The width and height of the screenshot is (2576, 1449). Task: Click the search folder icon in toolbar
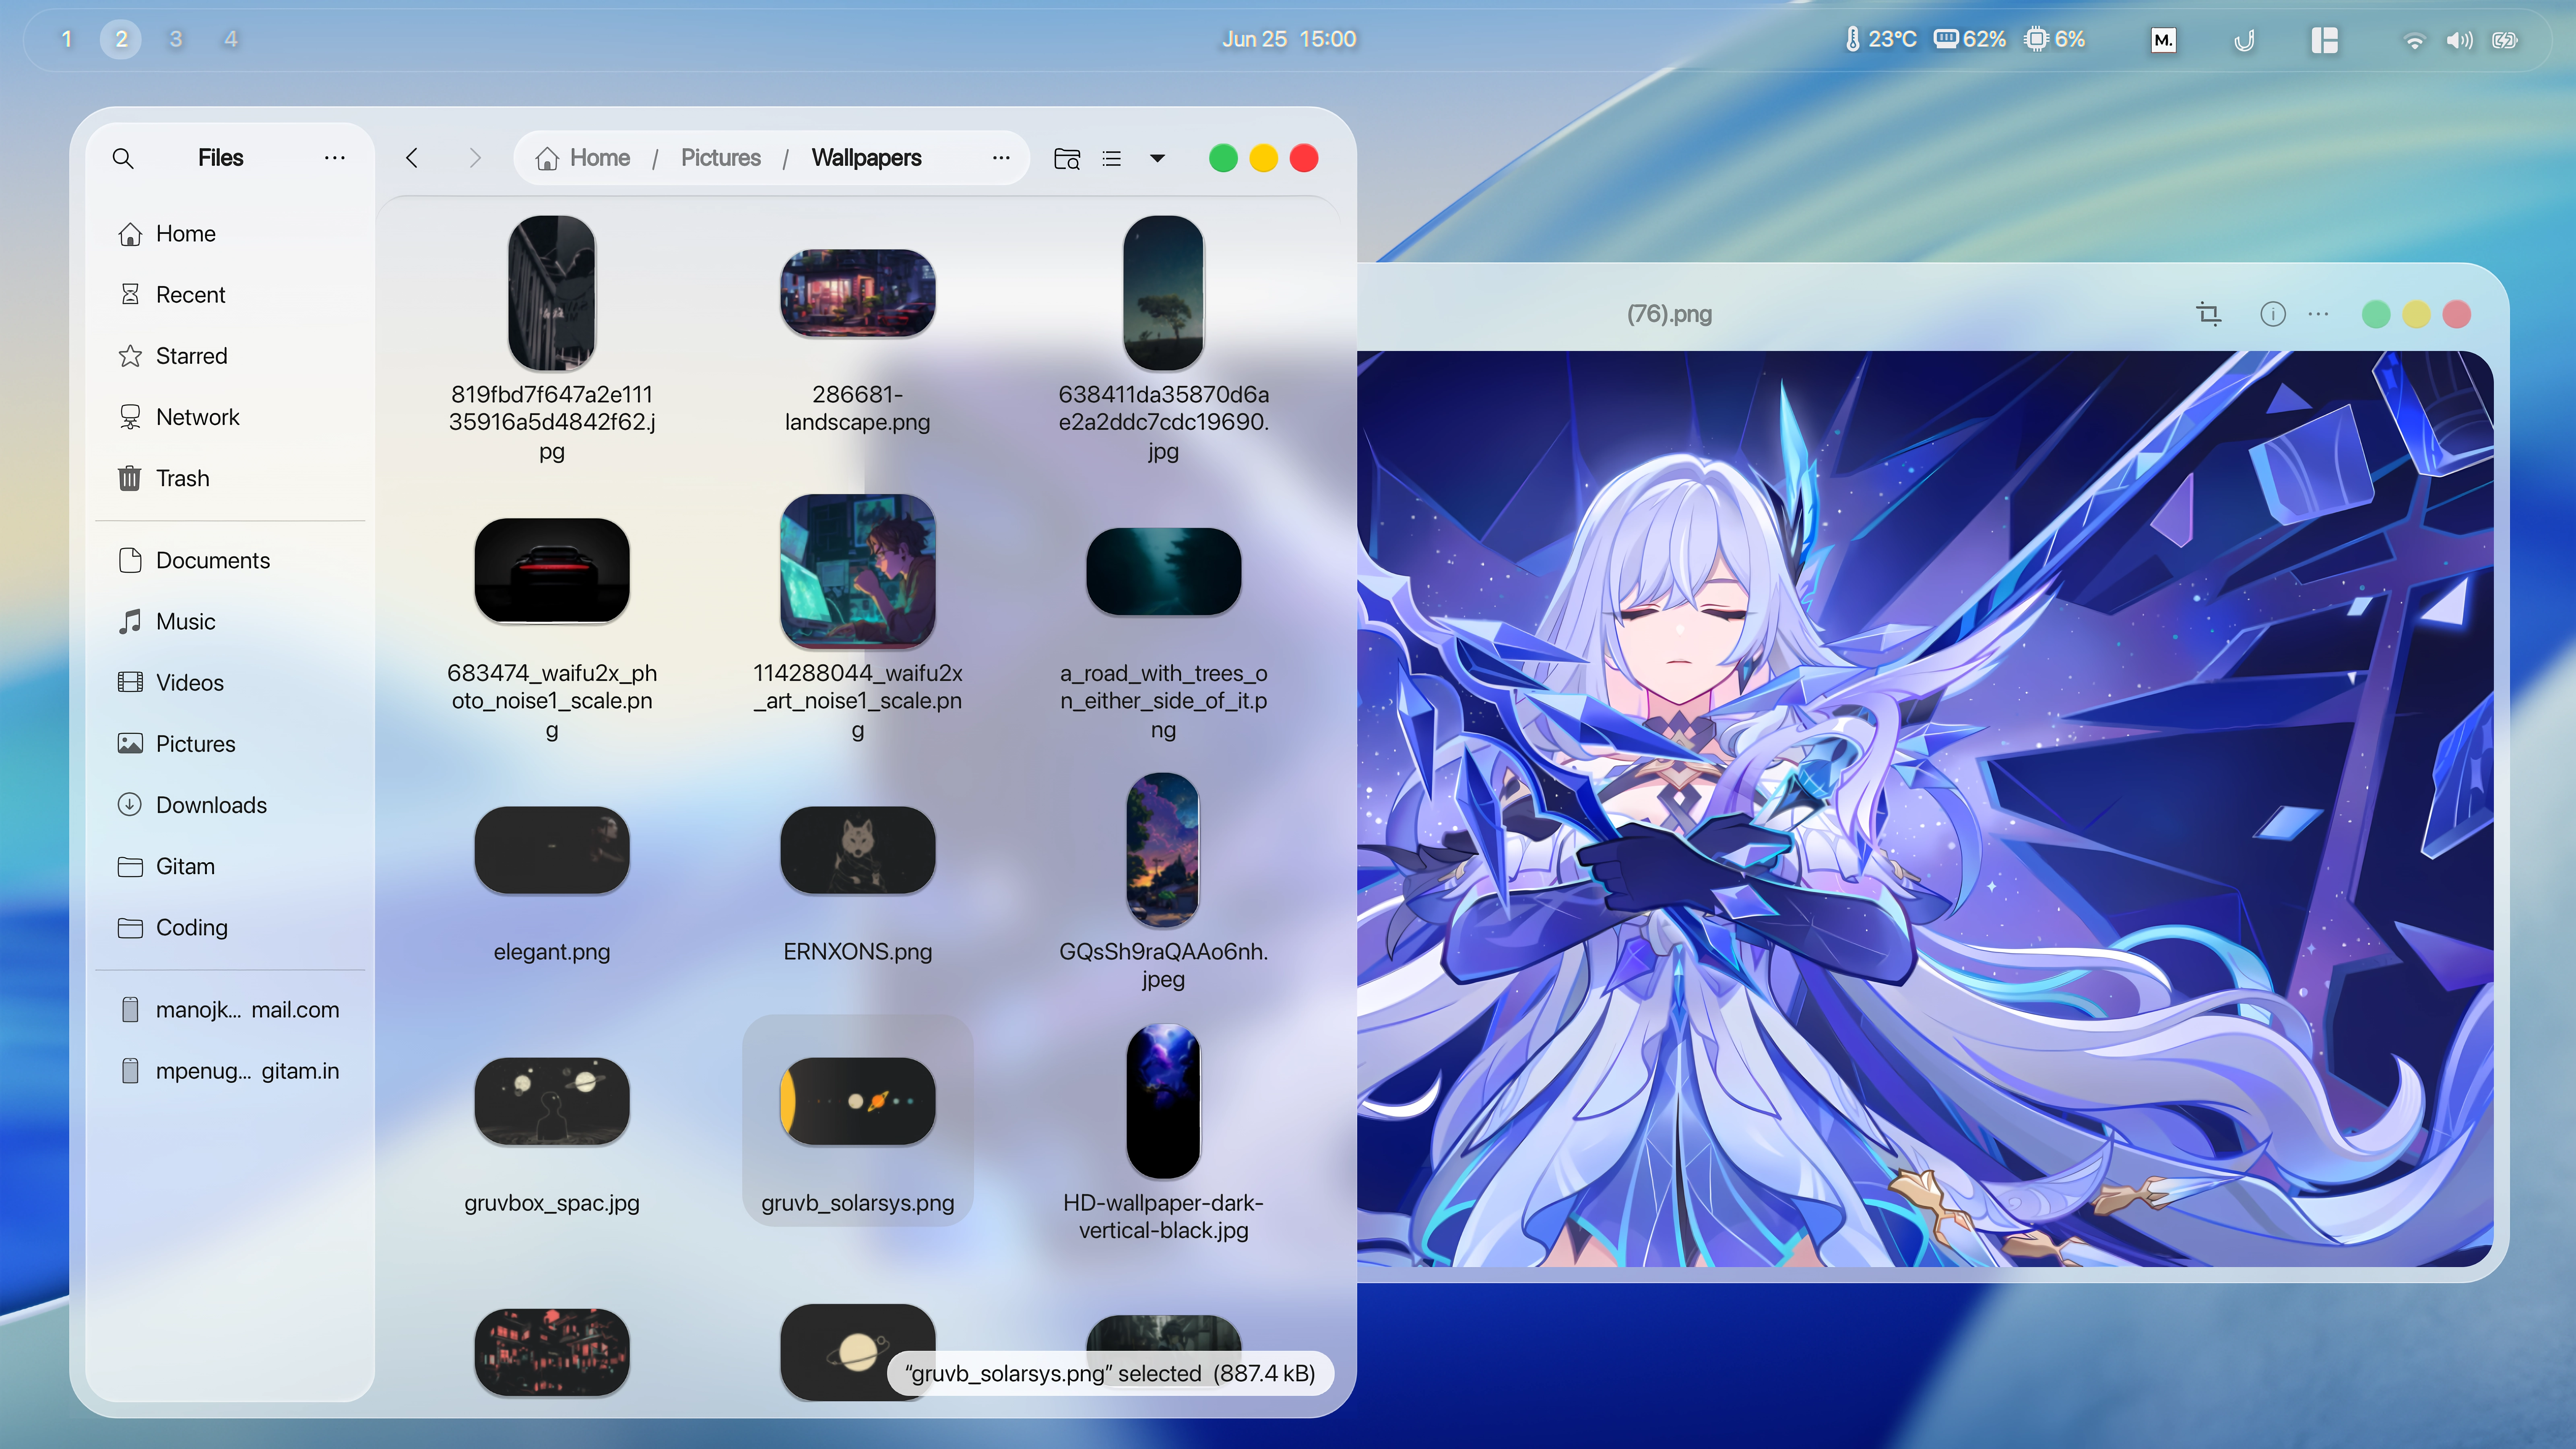tap(1067, 158)
